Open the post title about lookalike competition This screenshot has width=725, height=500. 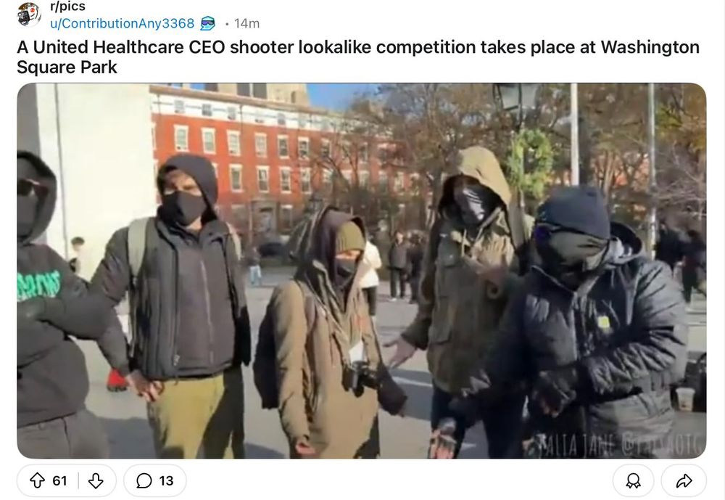click(x=358, y=57)
